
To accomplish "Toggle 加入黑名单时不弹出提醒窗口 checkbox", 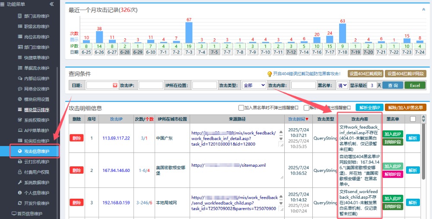I will pyautogui.click(x=241, y=108).
